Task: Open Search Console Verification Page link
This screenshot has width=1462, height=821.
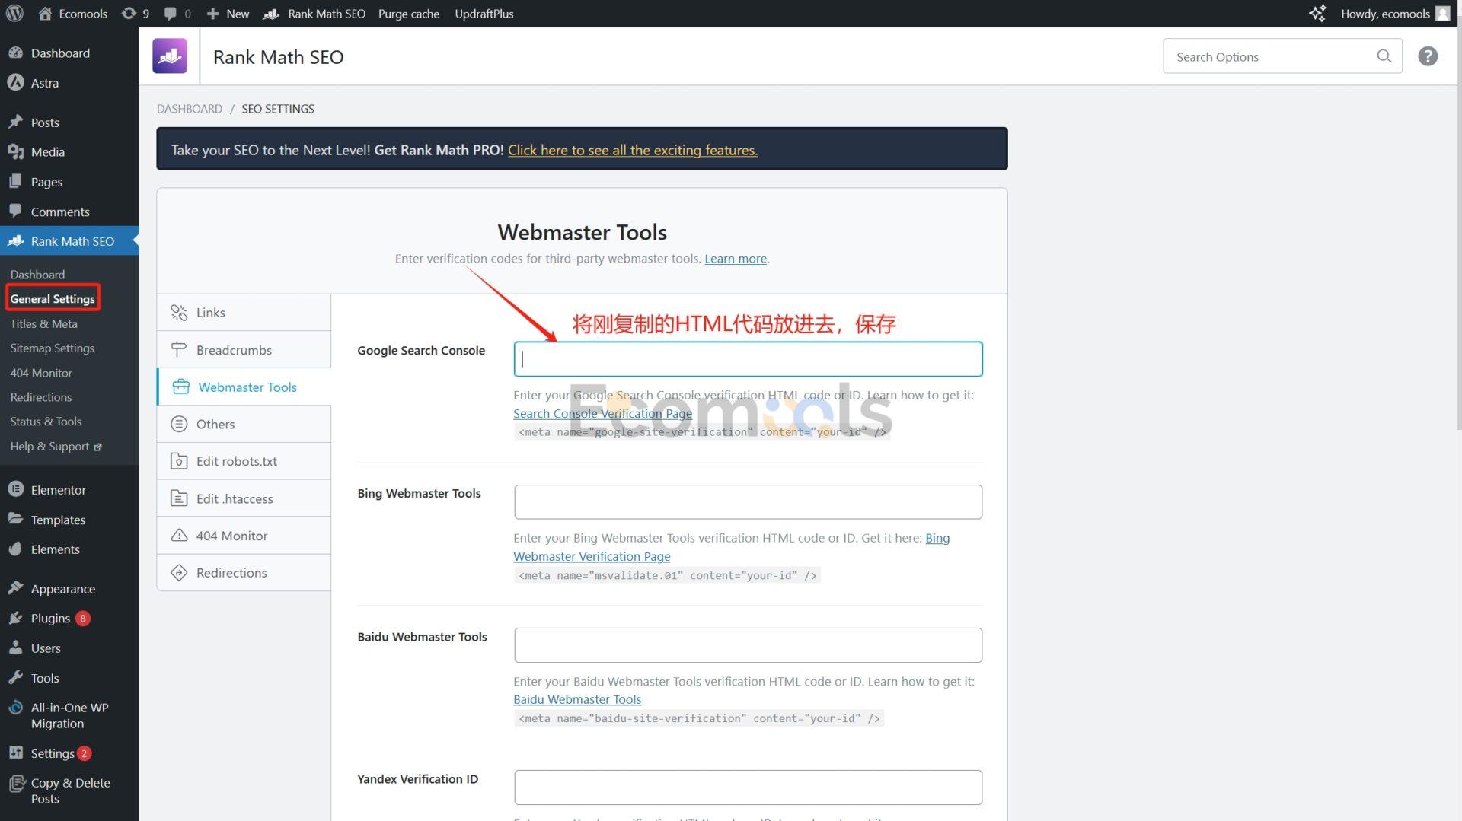Action: [x=602, y=414]
